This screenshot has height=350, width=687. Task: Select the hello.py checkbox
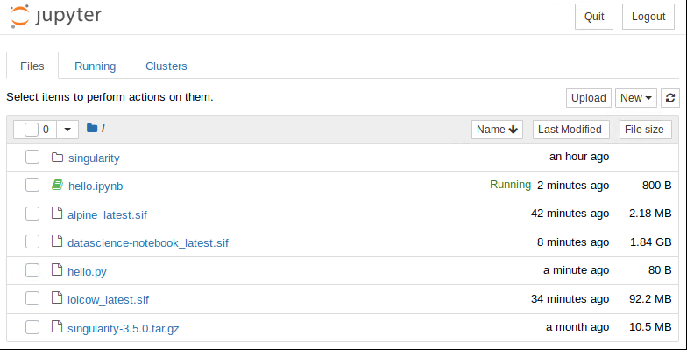(32, 271)
